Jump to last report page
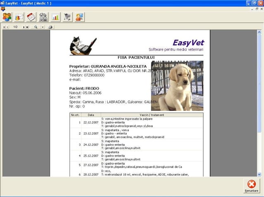This screenshot has width=264, height=197. tap(27, 27)
